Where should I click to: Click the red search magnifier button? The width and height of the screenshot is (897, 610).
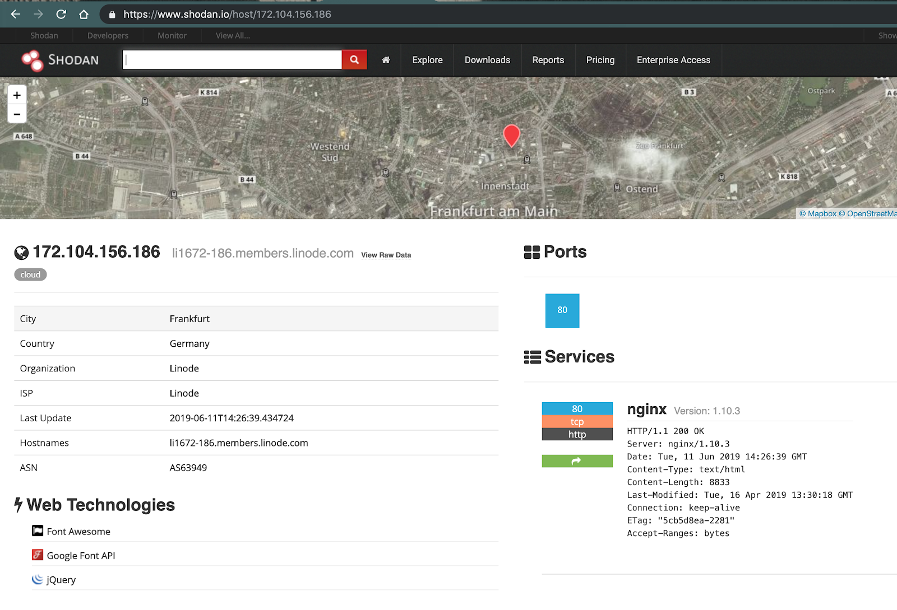[354, 59]
